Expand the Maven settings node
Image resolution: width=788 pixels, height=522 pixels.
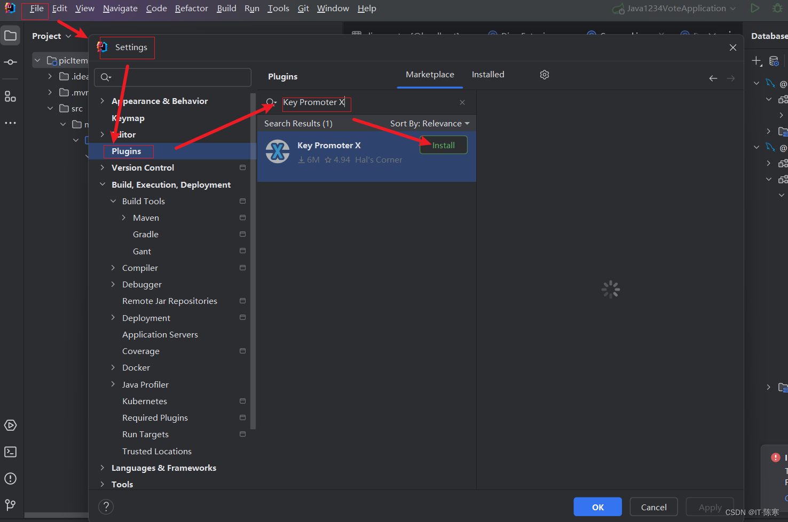coord(124,218)
